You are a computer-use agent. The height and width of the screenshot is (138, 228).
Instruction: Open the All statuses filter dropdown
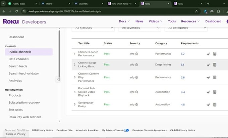(93, 28)
